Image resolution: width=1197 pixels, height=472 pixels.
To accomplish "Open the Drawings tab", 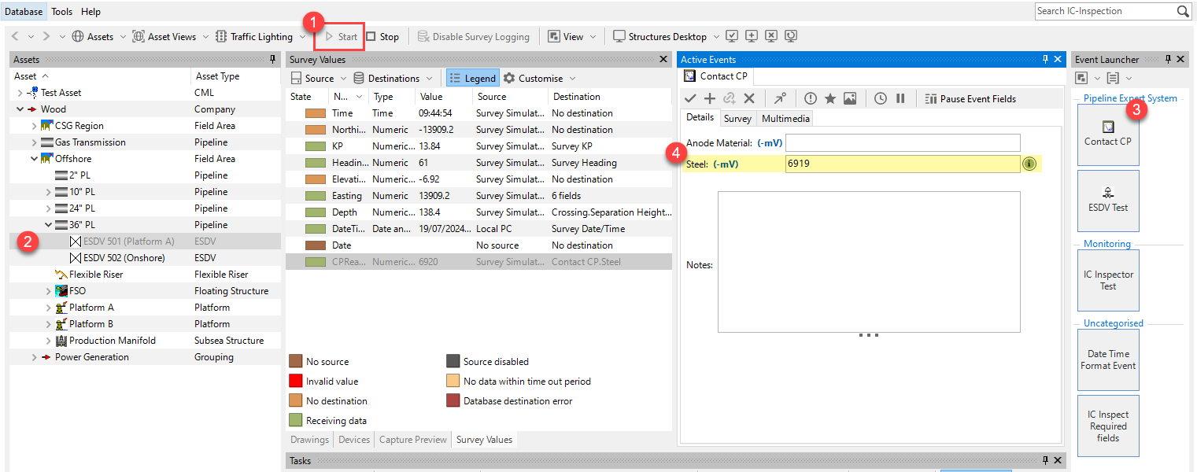I will point(308,440).
